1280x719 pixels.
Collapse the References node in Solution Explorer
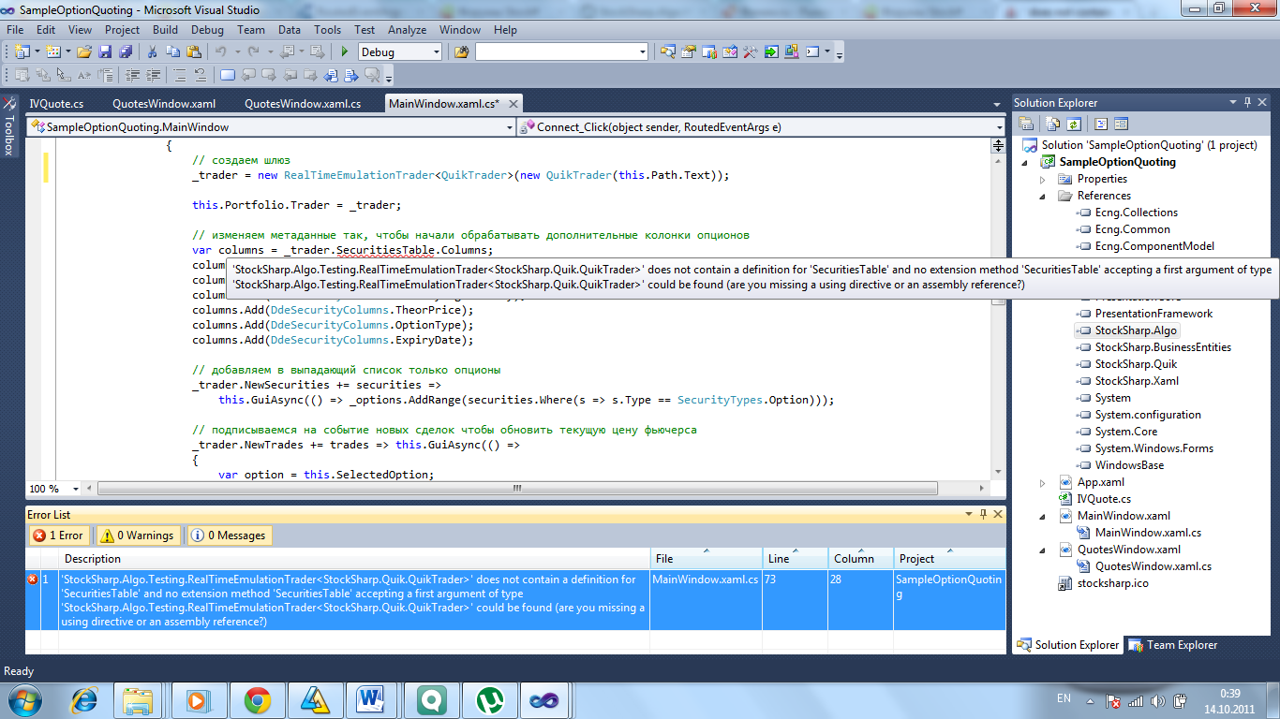pyautogui.click(x=1043, y=196)
